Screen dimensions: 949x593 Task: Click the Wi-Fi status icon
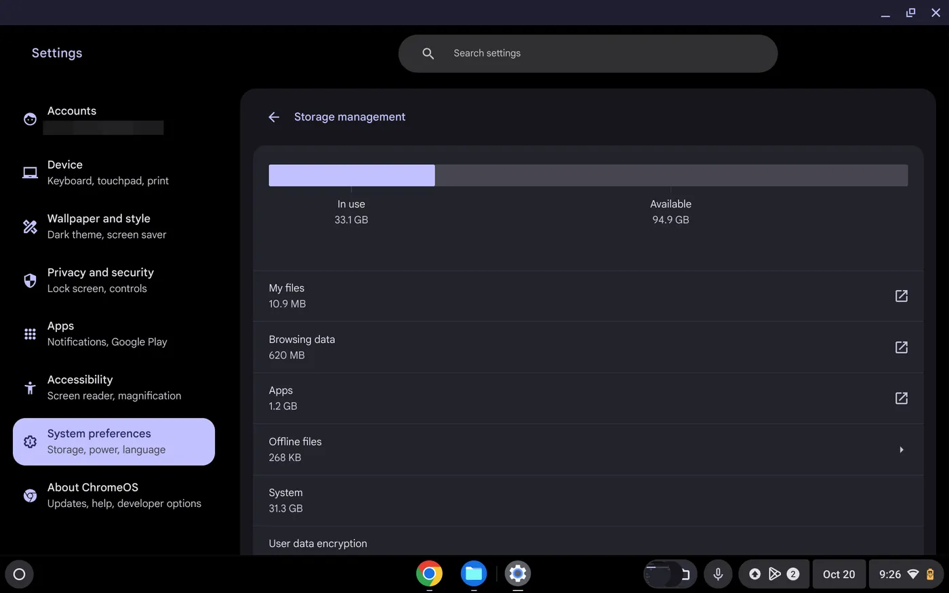(x=913, y=574)
